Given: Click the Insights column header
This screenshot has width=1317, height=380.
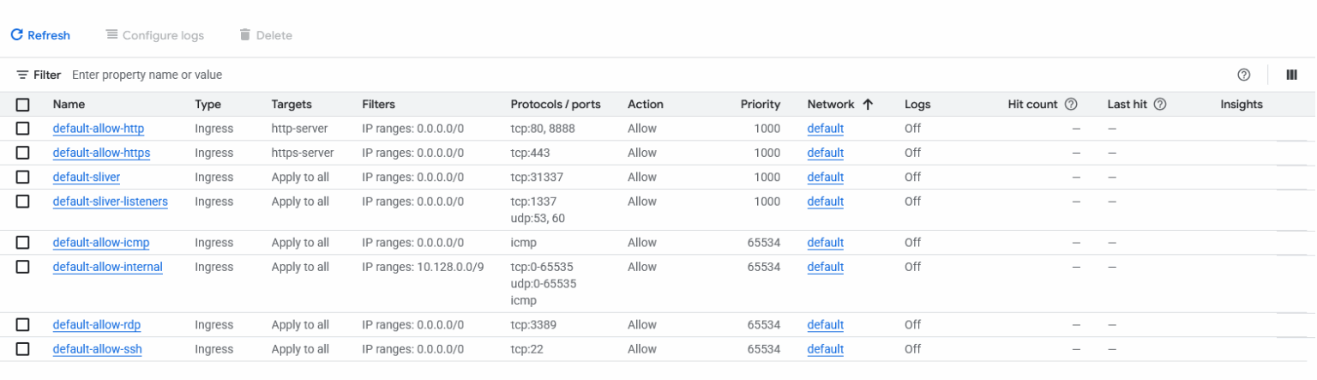Looking at the screenshot, I should pyautogui.click(x=1242, y=105).
